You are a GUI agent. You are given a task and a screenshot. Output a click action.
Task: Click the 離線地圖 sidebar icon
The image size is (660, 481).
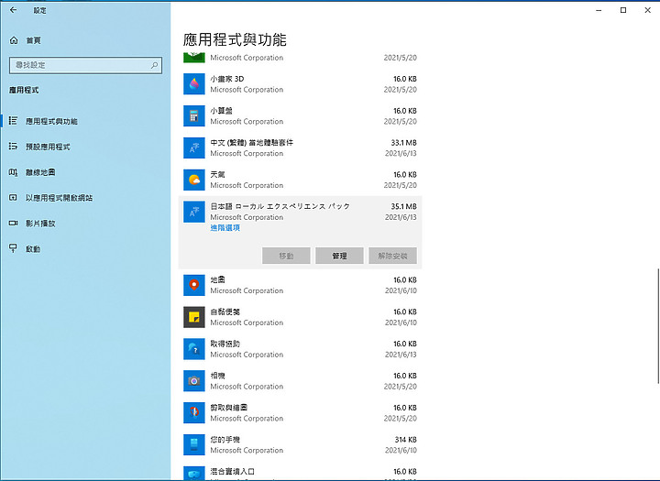pos(14,172)
